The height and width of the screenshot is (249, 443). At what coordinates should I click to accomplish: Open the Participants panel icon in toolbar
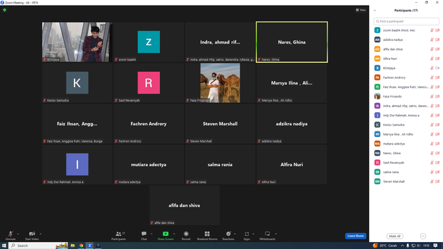pos(118,234)
